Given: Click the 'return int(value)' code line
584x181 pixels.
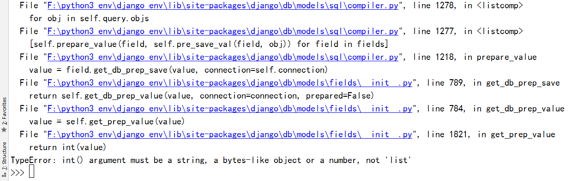Looking at the screenshot, I should (67, 147).
